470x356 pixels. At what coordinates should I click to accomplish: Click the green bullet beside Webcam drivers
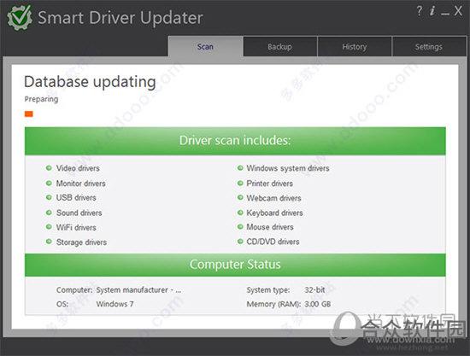(x=240, y=197)
